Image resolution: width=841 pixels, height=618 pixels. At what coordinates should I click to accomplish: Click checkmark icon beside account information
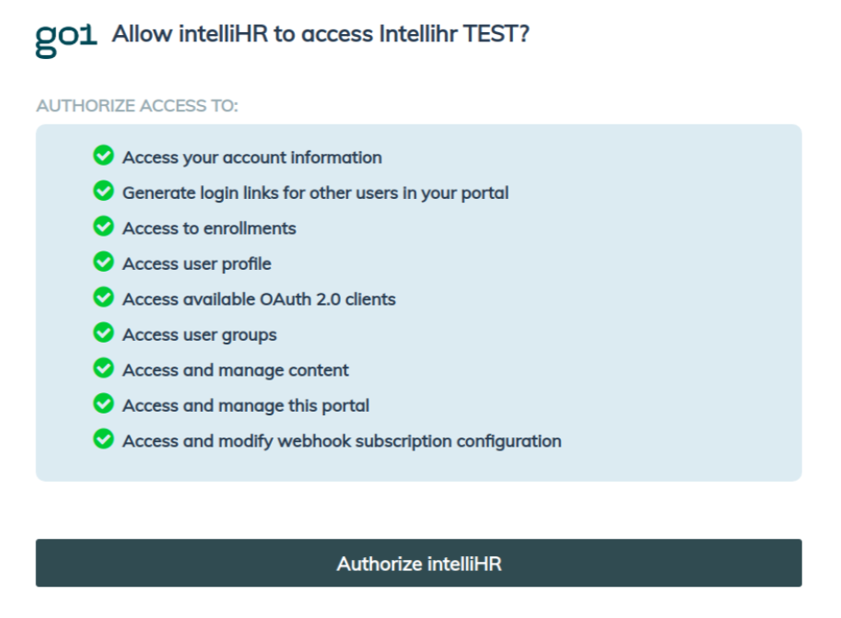coord(104,156)
